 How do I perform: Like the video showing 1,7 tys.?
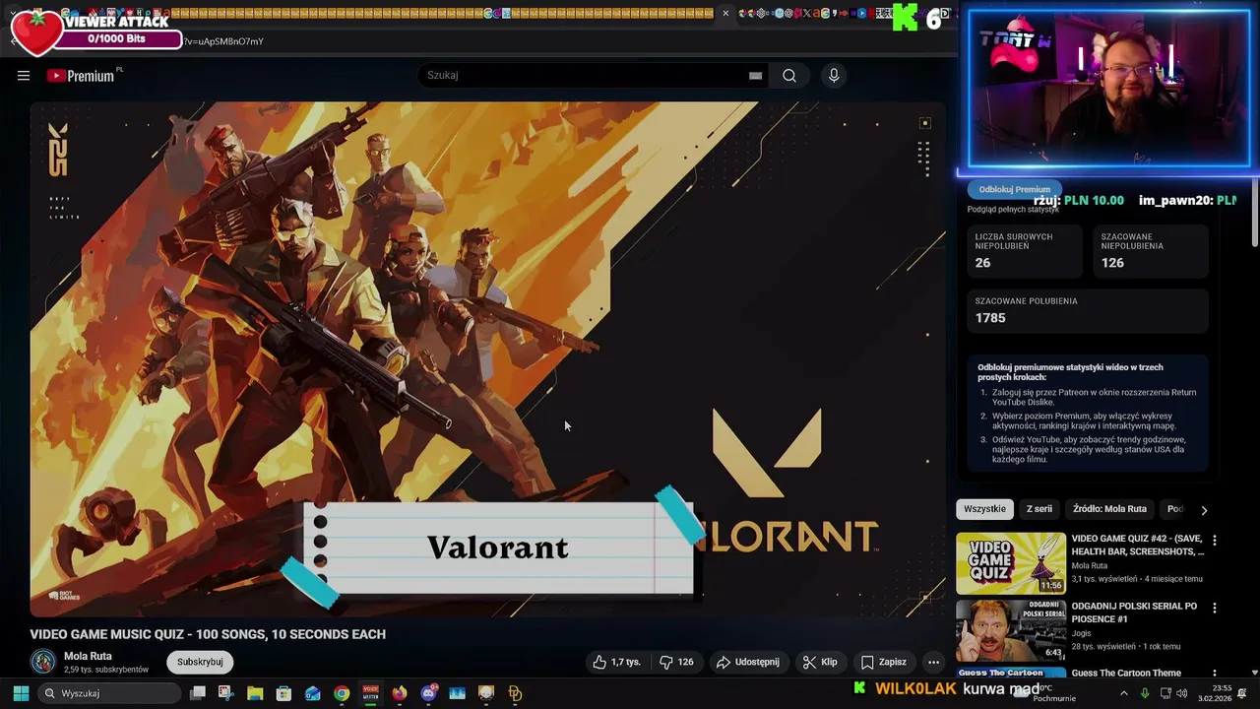(x=616, y=662)
